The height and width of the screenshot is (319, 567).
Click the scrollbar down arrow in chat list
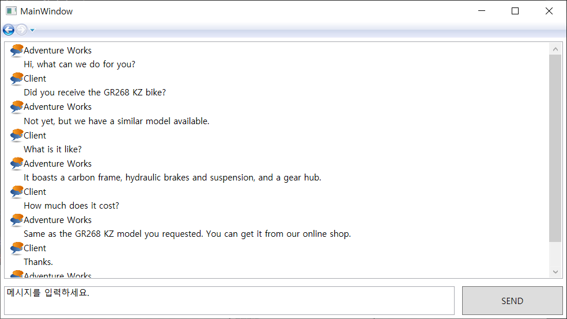pyautogui.click(x=555, y=272)
